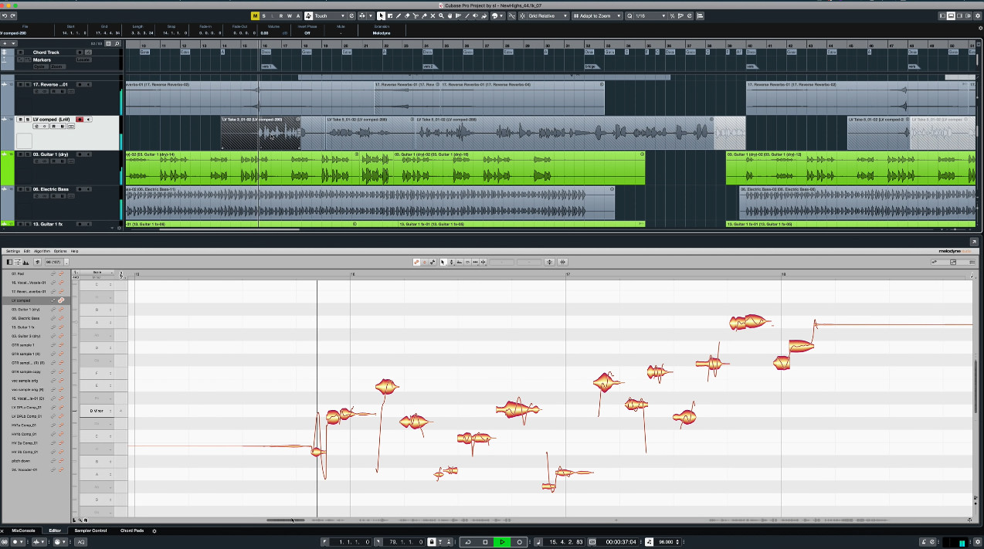Click the transport Record button

(x=520, y=542)
